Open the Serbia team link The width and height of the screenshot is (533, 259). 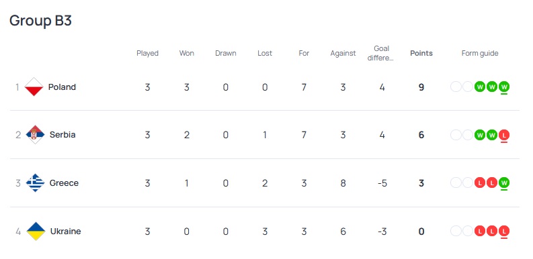[63, 135]
